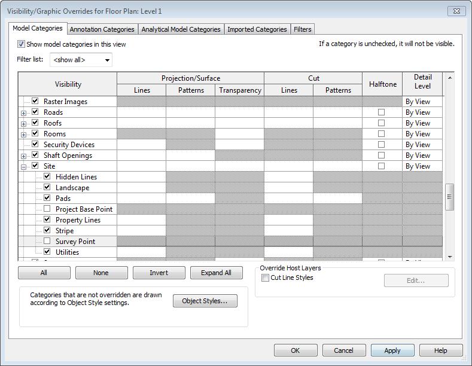Open Detail Level cell for Roads
Image resolution: width=472 pixels, height=366 pixels.
(422, 112)
